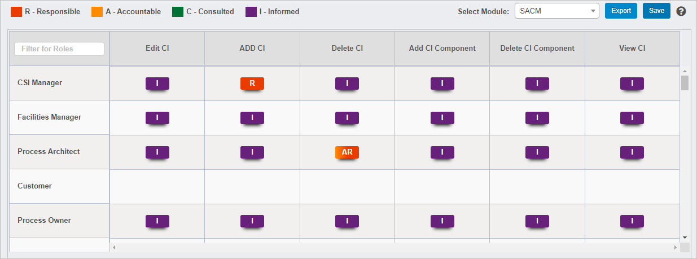Click the horizontal scrollbar right arrow

click(x=676, y=247)
